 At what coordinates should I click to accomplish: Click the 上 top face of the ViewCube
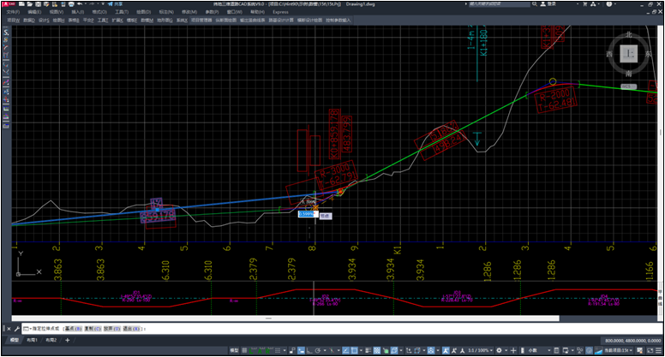630,53
